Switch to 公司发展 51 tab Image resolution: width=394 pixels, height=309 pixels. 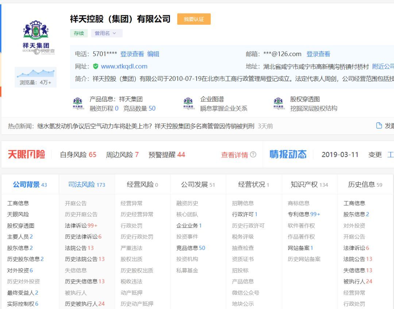pyautogui.click(x=198, y=185)
